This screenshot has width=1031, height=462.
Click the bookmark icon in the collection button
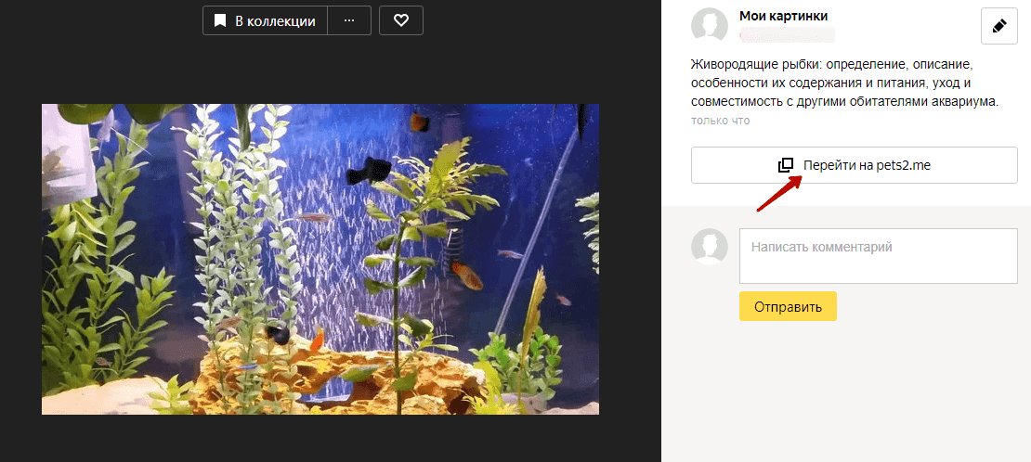tap(220, 20)
